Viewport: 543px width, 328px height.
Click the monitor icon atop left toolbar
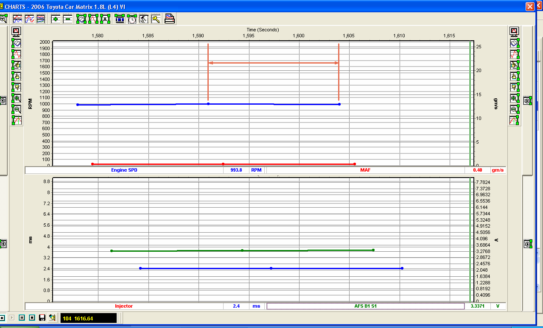(17, 31)
